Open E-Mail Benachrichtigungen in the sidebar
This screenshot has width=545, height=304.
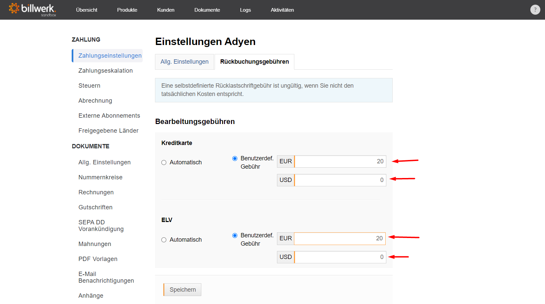point(106,277)
